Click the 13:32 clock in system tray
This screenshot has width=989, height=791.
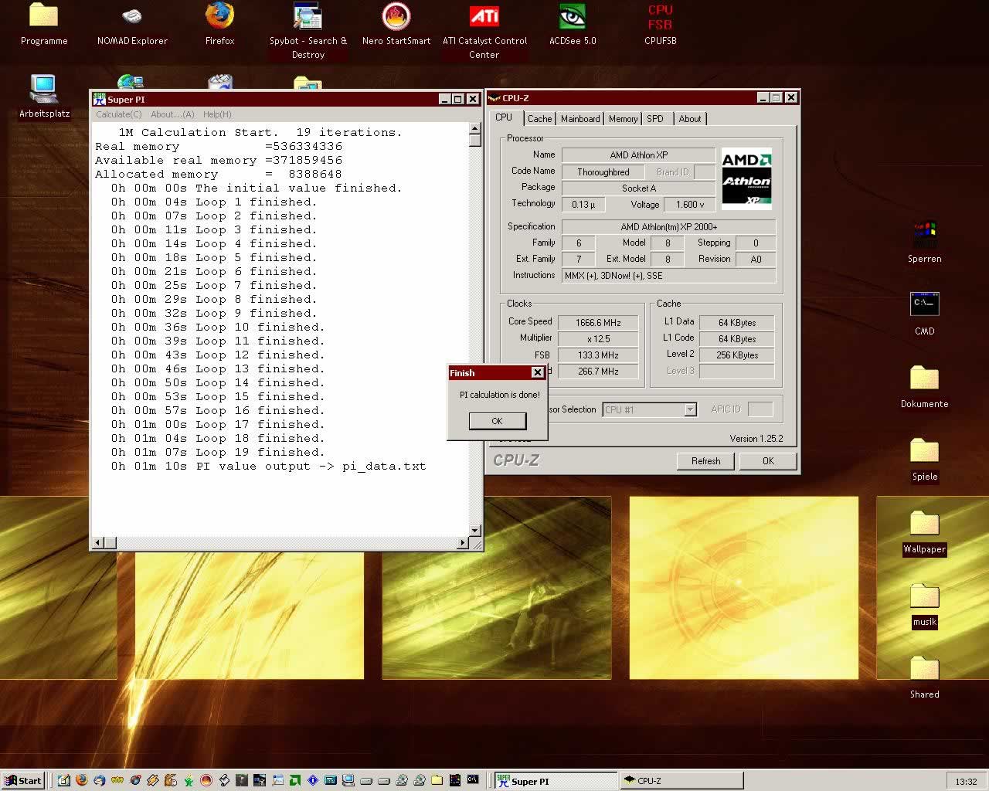click(966, 781)
